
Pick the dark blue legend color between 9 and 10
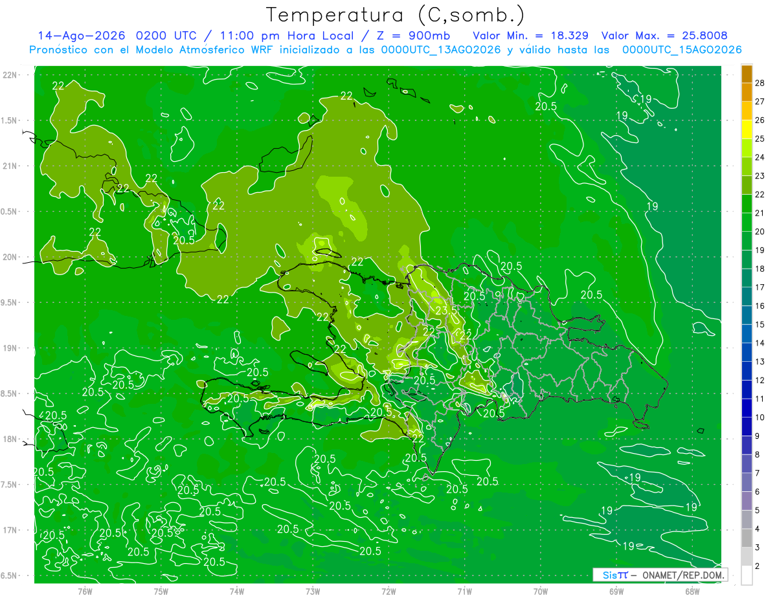(747, 427)
